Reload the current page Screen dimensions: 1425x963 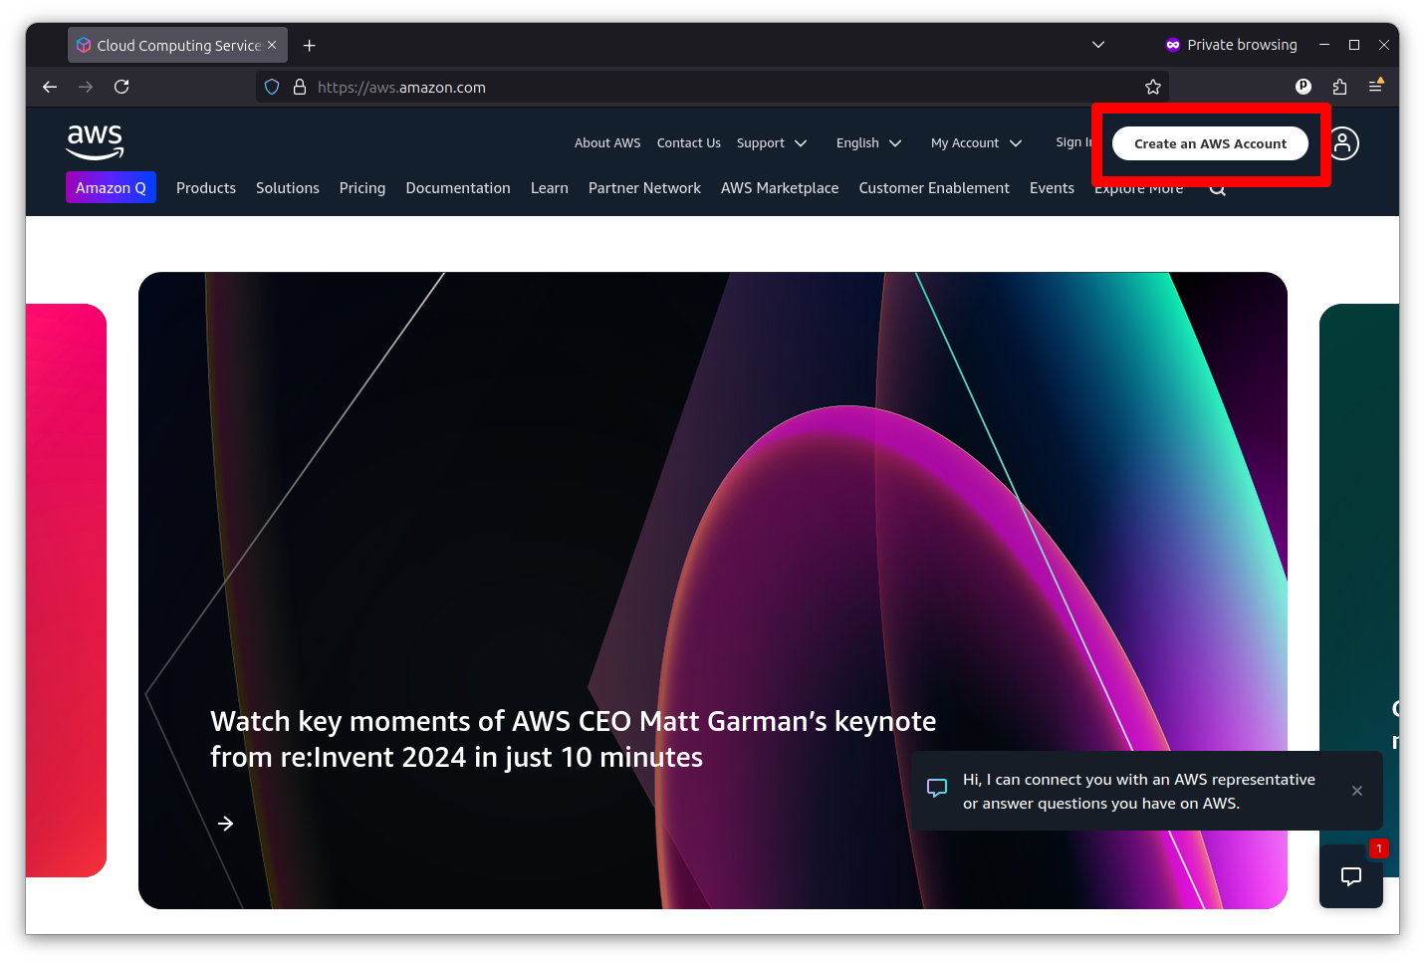coord(121,87)
